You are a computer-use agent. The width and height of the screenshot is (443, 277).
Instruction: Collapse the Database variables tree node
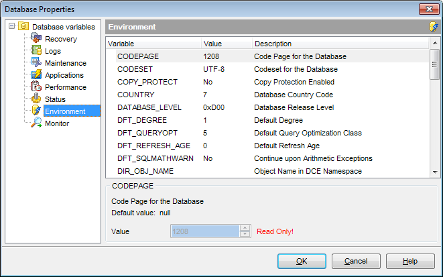tap(11, 27)
